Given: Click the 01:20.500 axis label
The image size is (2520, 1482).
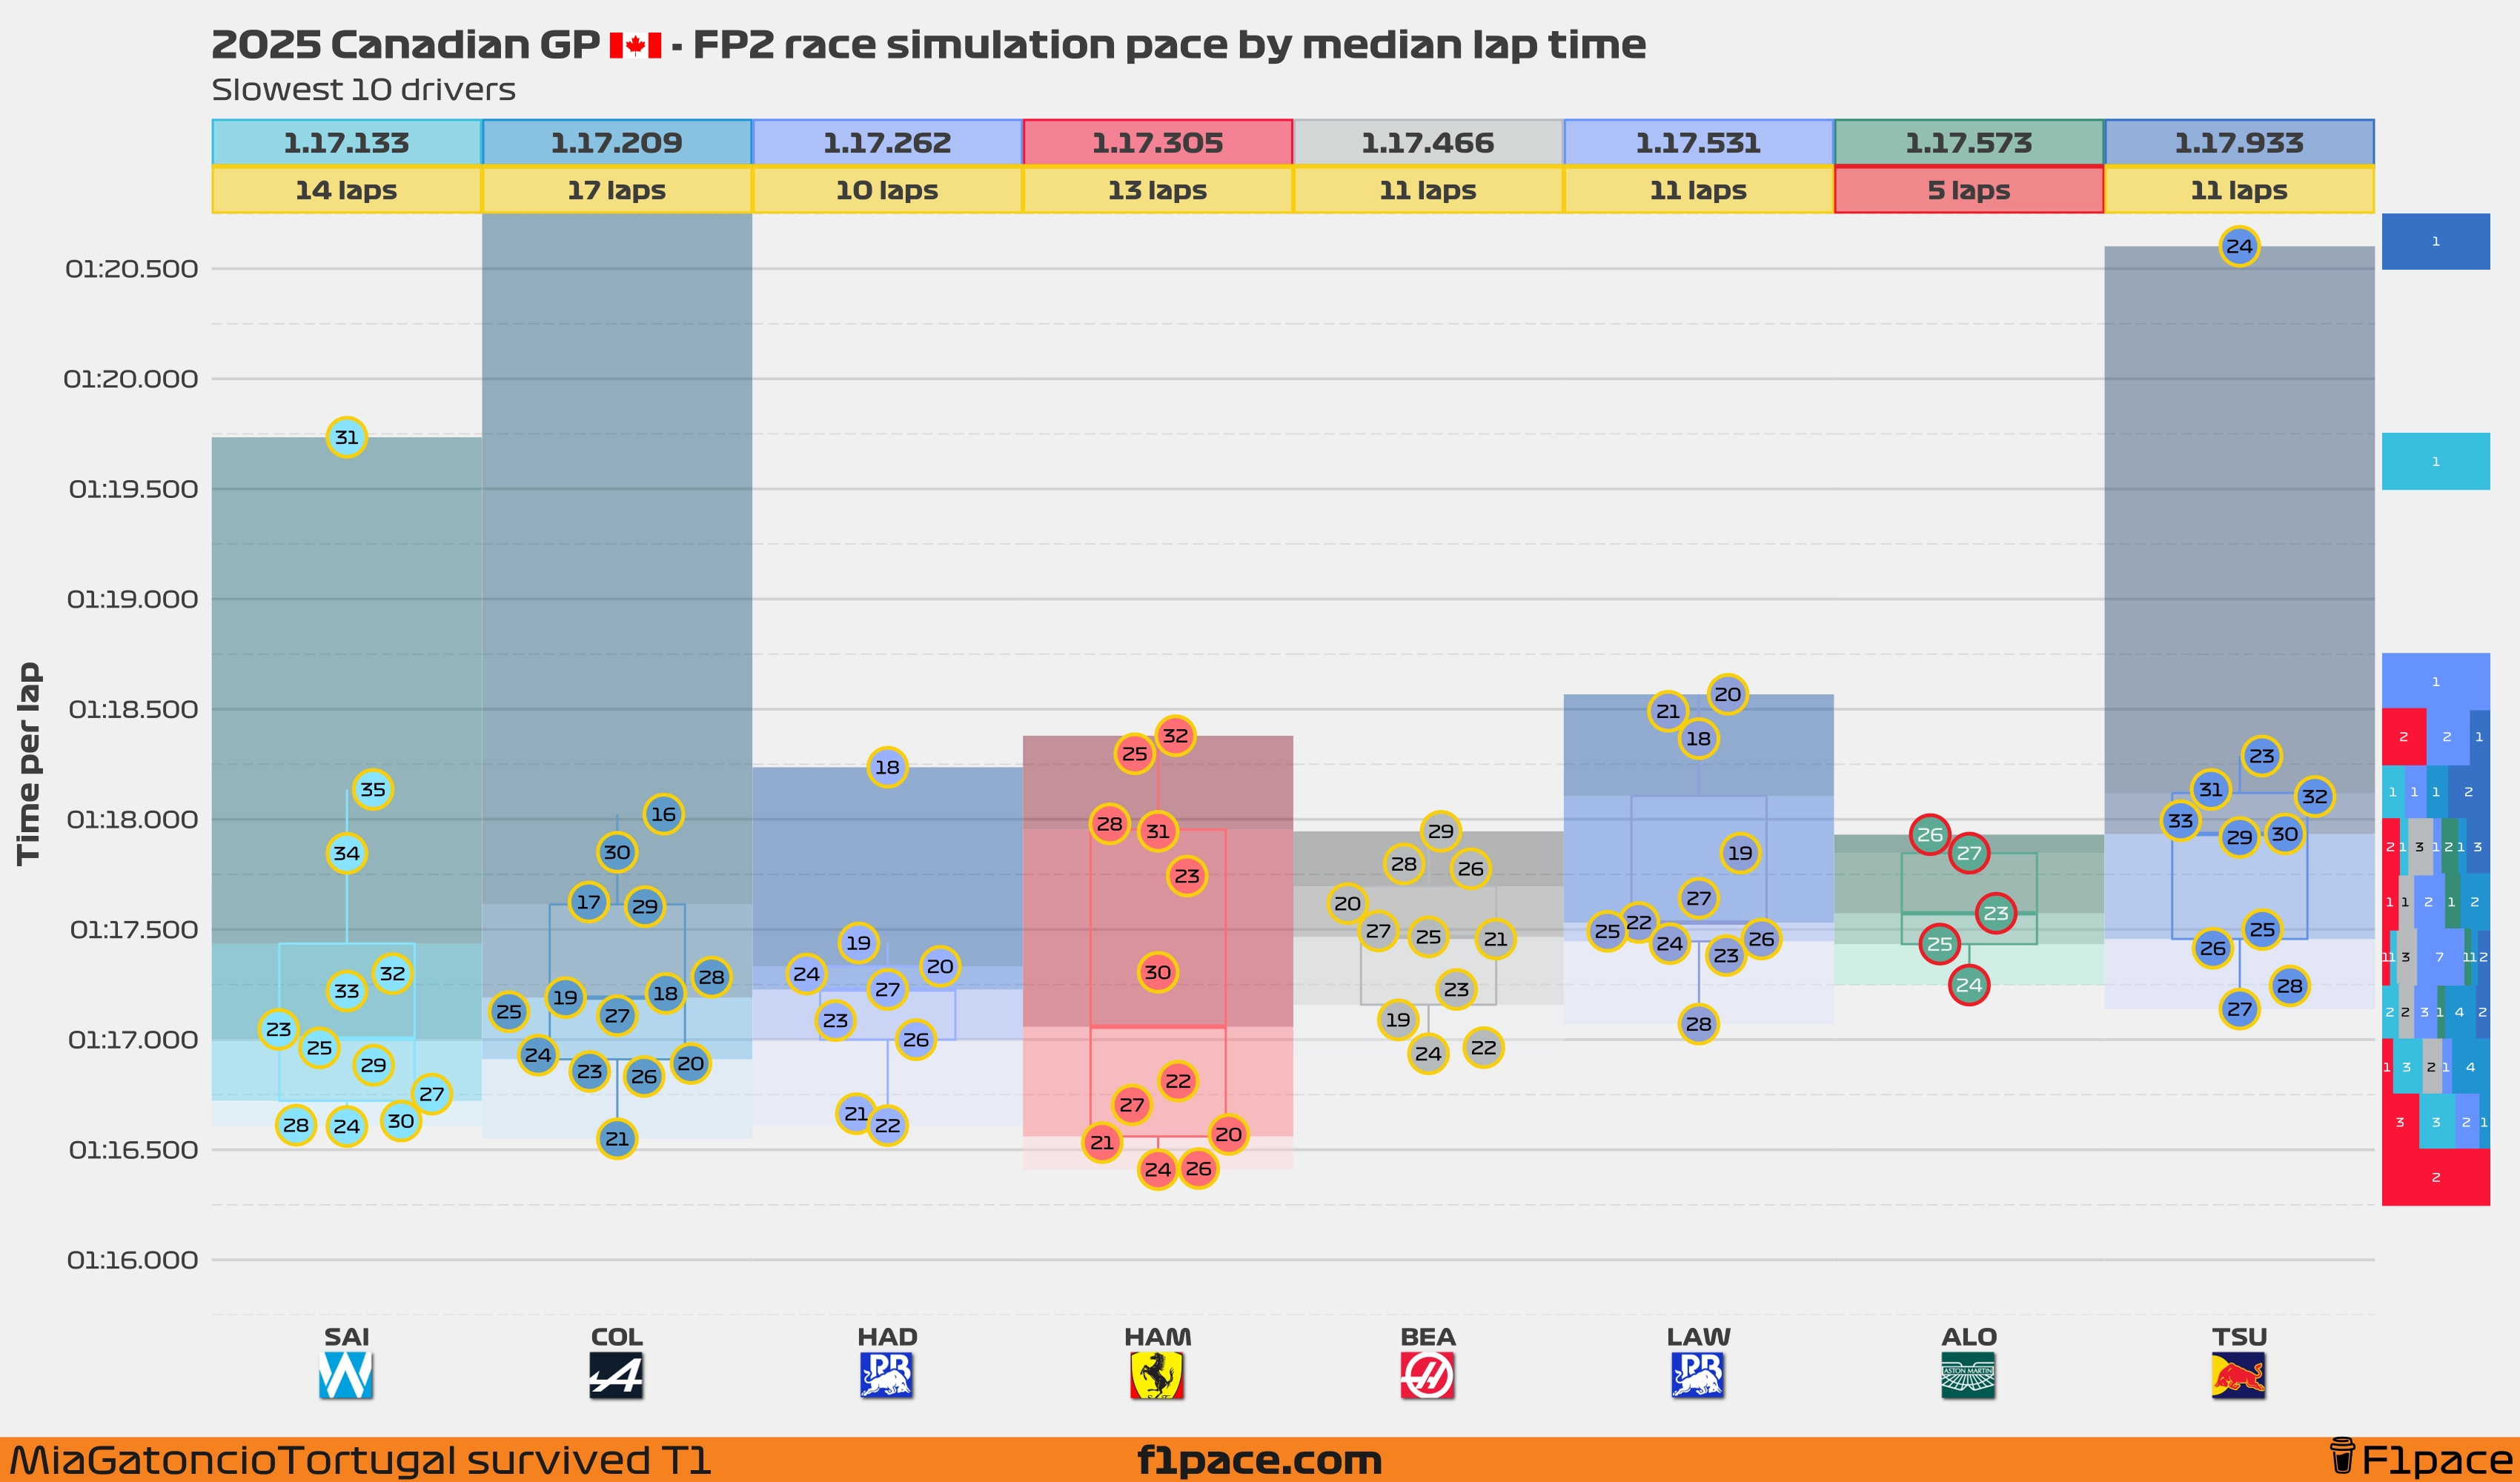Looking at the screenshot, I should (x=132, y=269).
